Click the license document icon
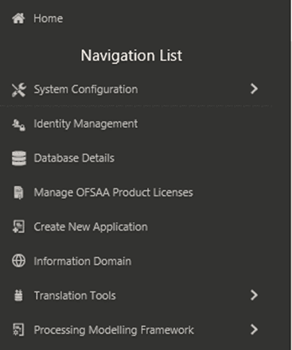292x350 pixels. (x=18, y=192)
